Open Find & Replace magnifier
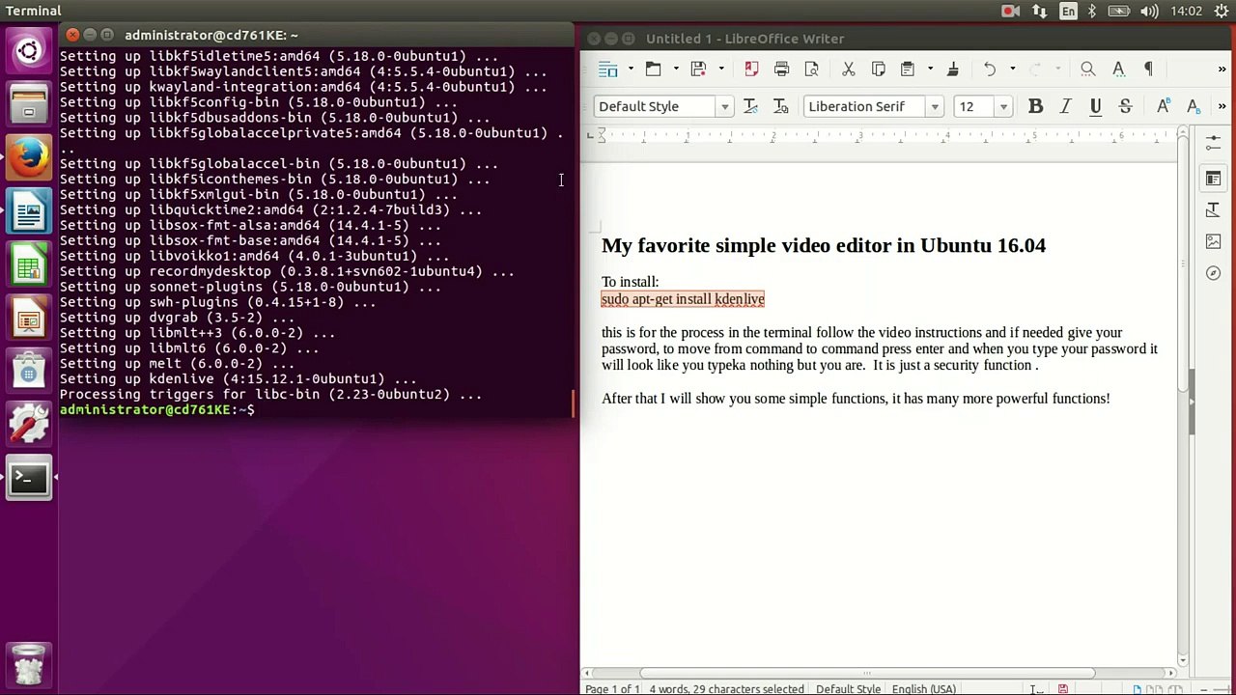The width and height of the screenshot is (1236, 695). (x=1088, y=69)
